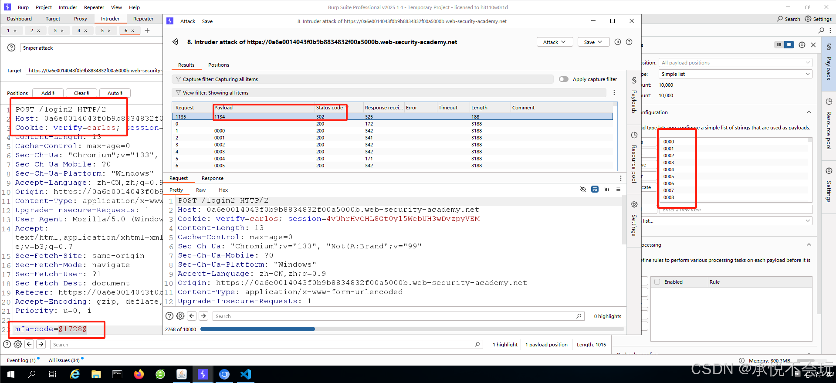Pause the running intruder attack

pos(617,42)
